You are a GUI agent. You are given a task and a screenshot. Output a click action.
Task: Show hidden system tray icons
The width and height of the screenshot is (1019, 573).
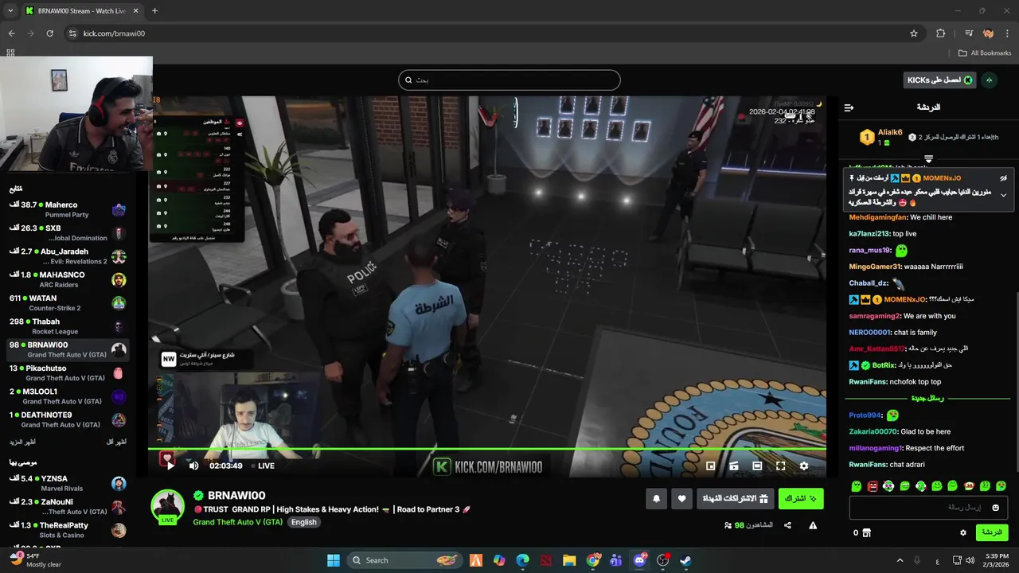click(900, 560)
